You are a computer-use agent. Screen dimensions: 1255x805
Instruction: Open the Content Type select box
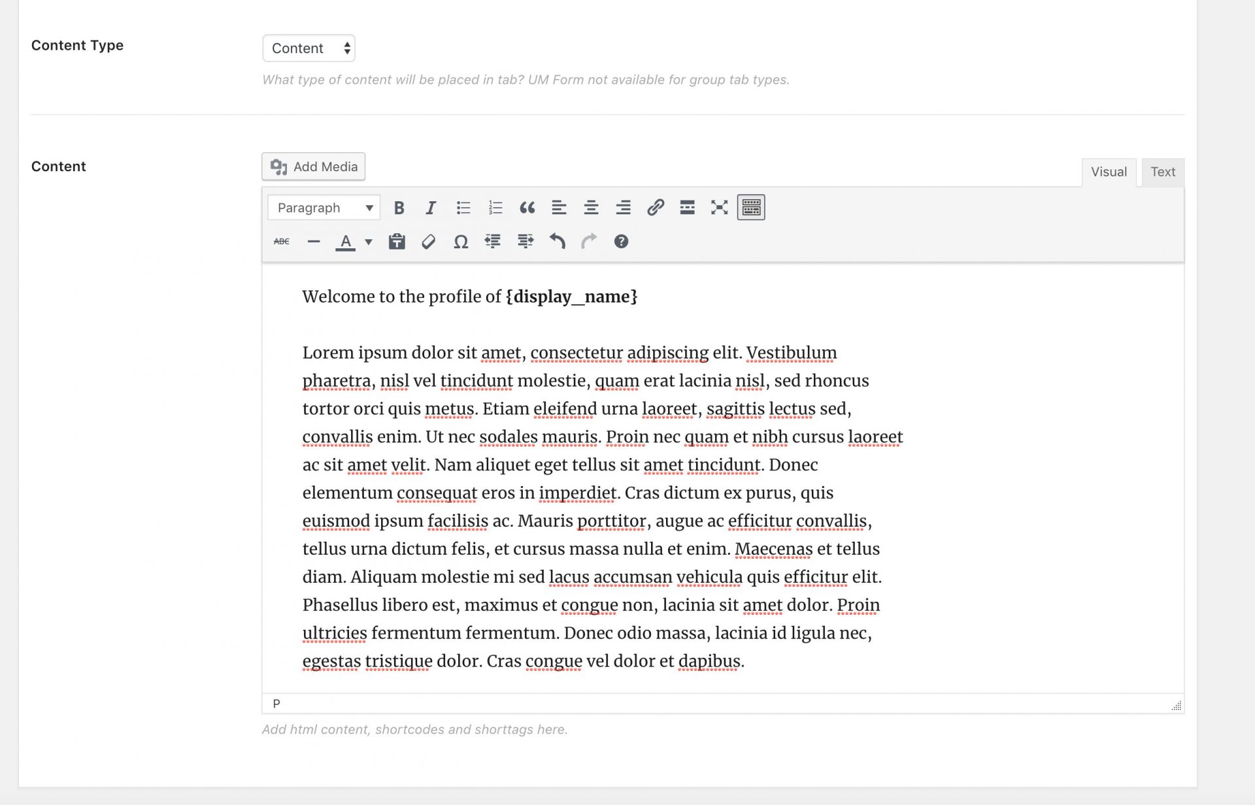coord(309,48)
